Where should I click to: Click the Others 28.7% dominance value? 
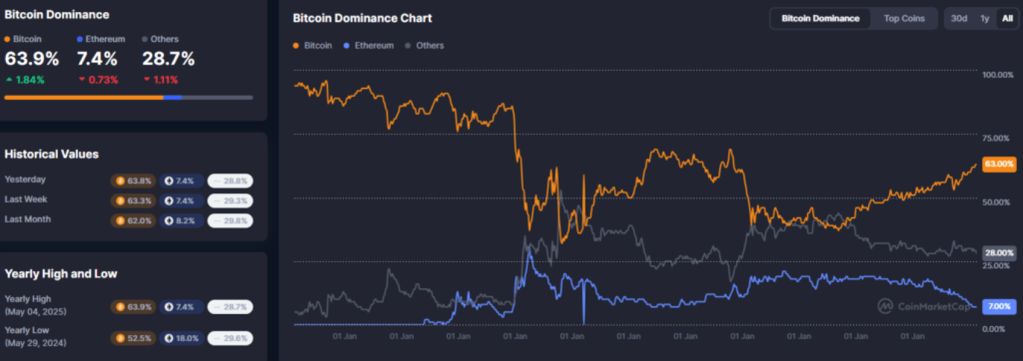pyautogui.click(x=168, y=59)
